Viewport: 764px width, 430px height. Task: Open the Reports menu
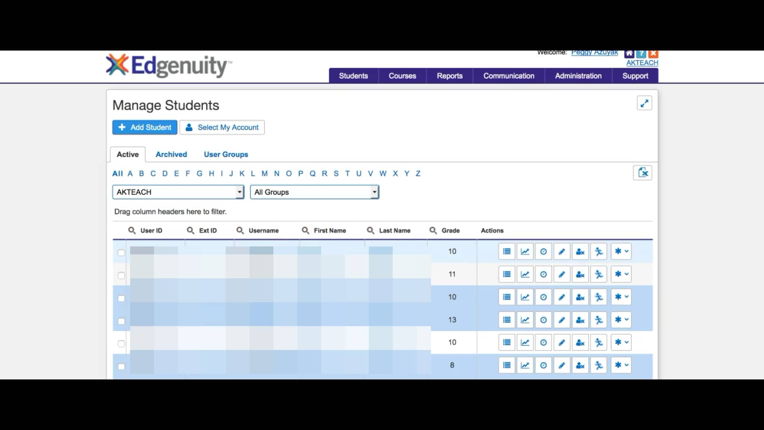449,76
